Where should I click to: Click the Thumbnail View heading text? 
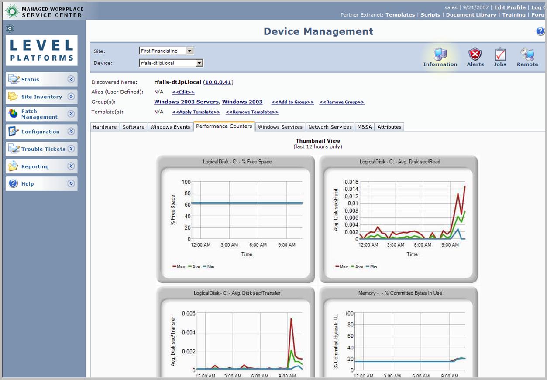[318, 141]
